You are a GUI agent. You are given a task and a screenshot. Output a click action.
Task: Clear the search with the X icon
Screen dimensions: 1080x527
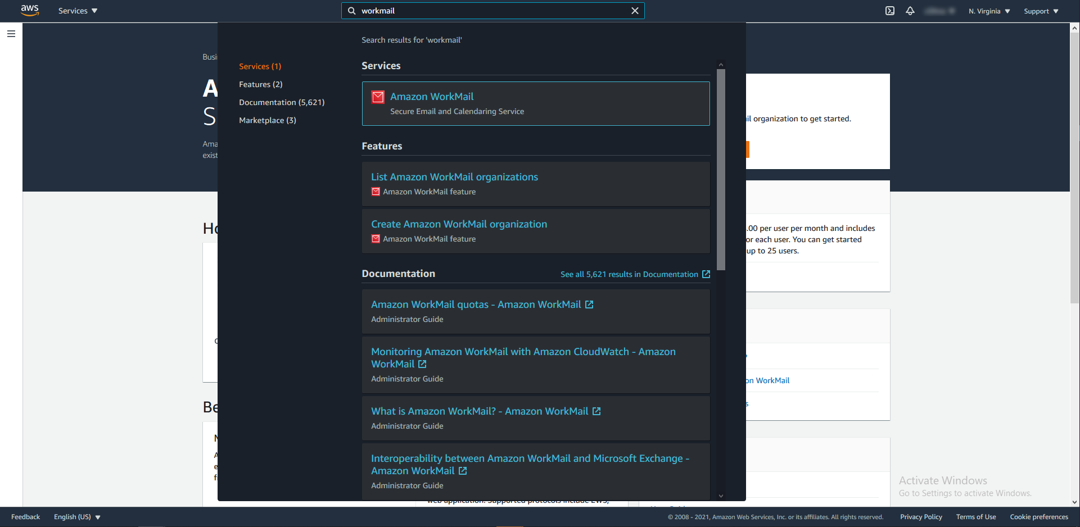click(635, 11)
